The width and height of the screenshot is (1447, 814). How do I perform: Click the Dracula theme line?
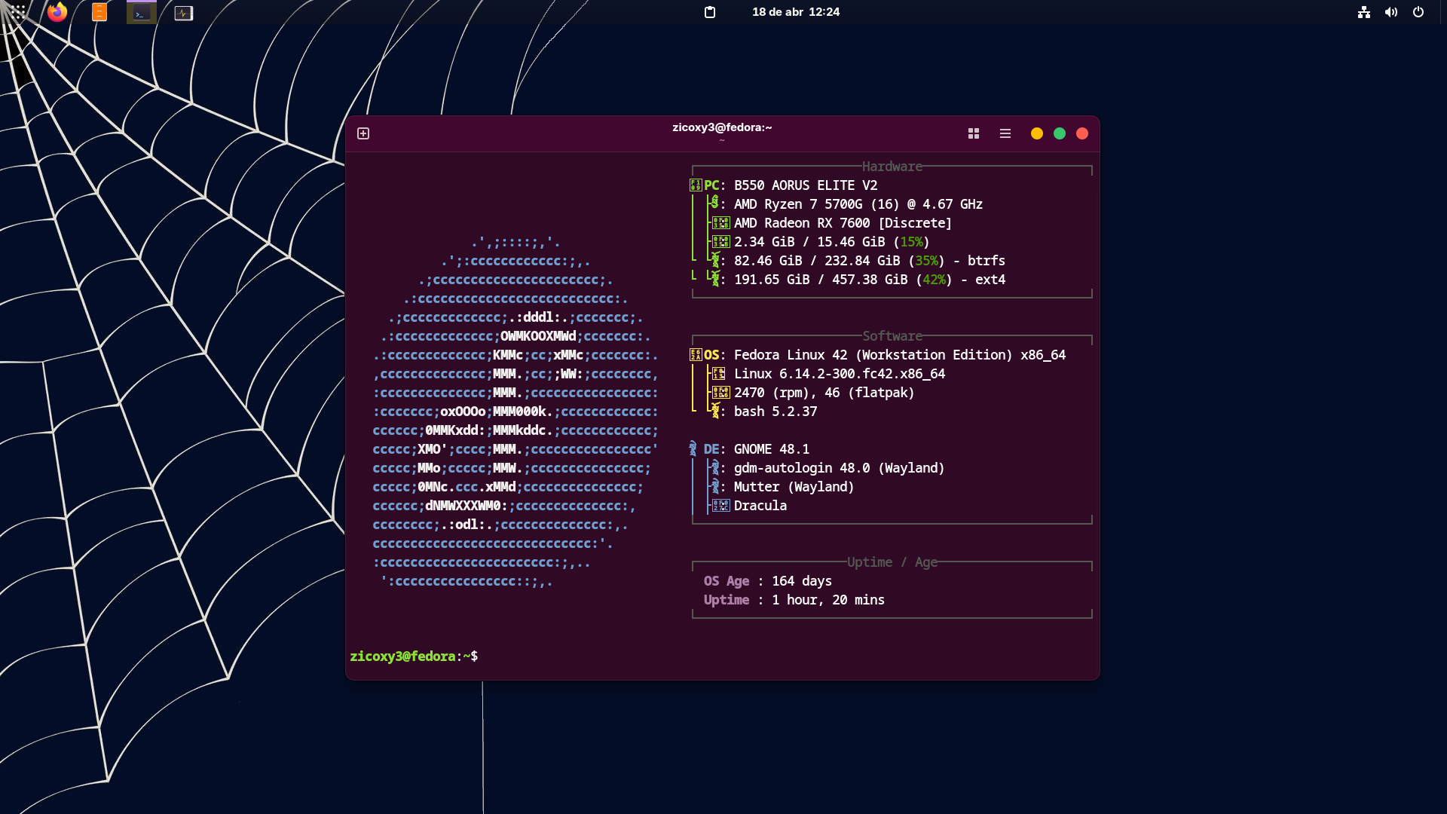(x=760, y=506)
